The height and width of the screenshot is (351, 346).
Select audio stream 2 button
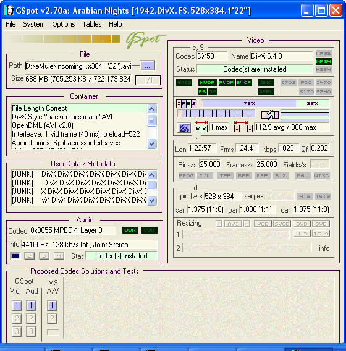[x=29, y=256]
